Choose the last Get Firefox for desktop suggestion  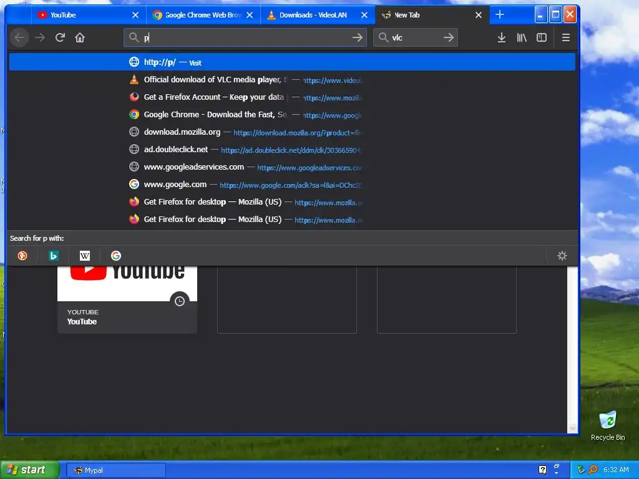point(292,220)
